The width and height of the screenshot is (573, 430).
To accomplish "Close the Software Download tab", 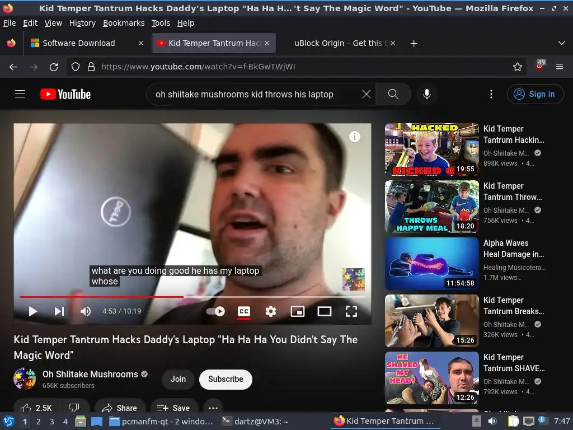I will (140, 43).
